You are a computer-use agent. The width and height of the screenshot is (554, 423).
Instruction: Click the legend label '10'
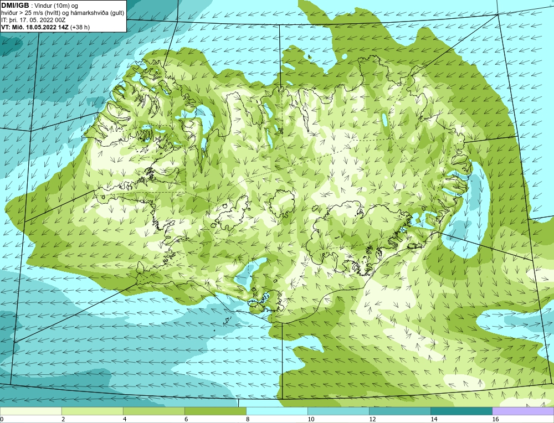[x=311, y=419]
